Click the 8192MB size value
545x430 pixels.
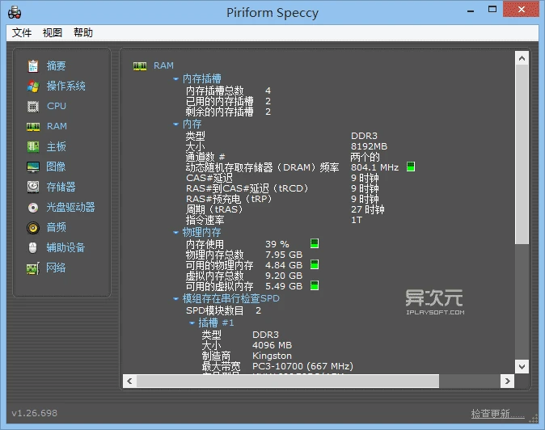(369, 146)
